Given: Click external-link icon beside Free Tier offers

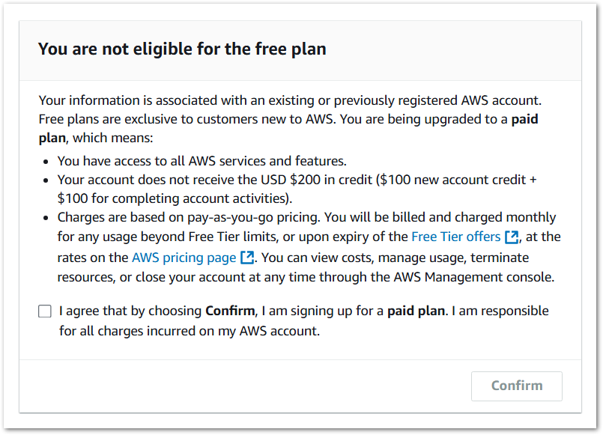Looking at the screenshot, I should [x=512, y=237].
